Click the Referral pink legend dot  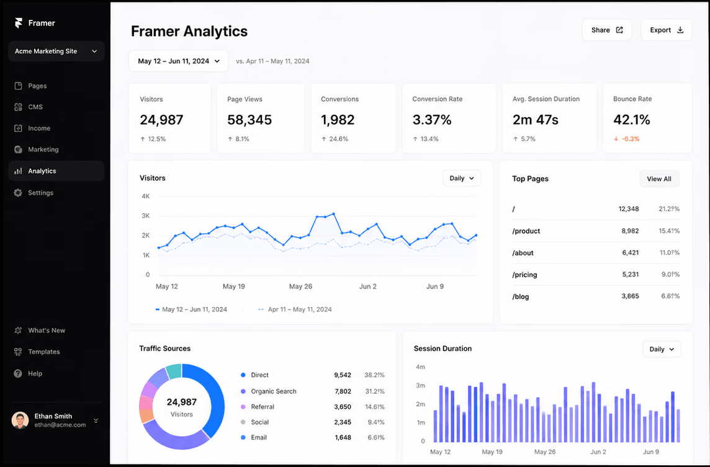click(243, 407)
